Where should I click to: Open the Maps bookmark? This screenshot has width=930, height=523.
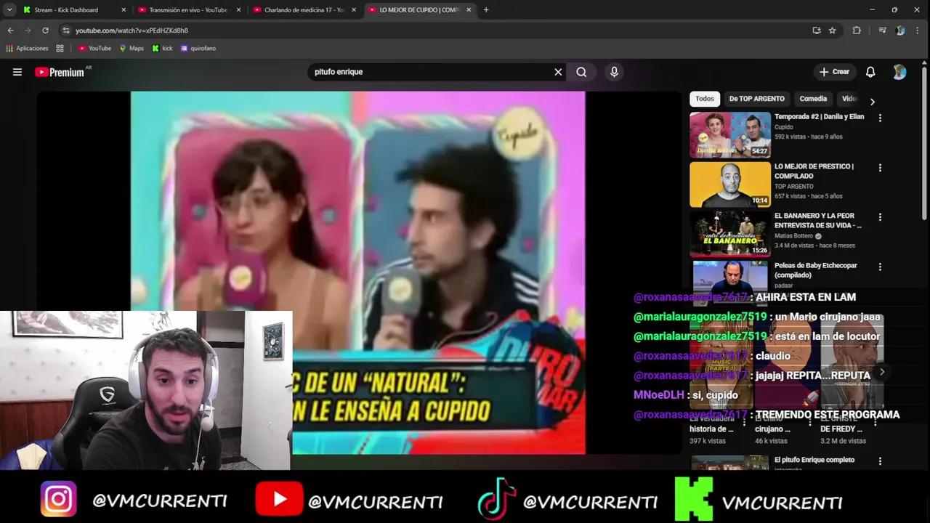click(132, 49)
